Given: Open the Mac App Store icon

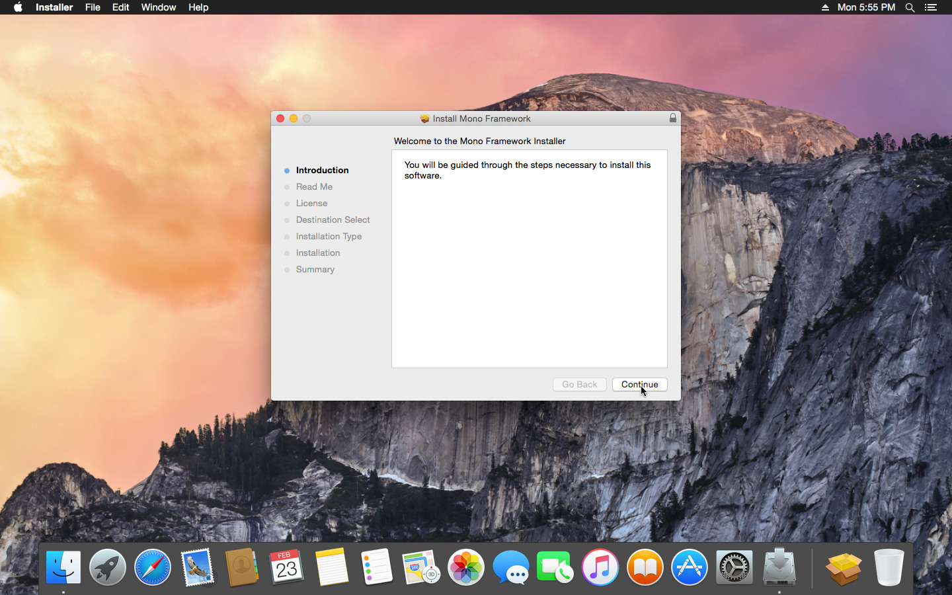Looking at the screenshot, I should tap(690, 567).
